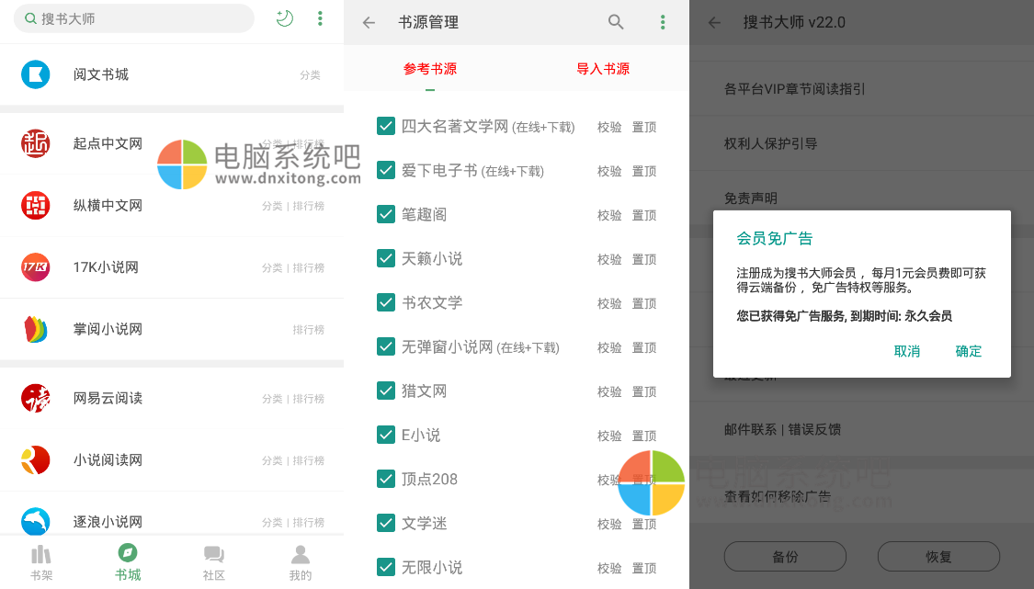This screenshot has width=1034, height=589.
Task: Go back from 搜书大师 v22.0 screen
Action: 714,22
